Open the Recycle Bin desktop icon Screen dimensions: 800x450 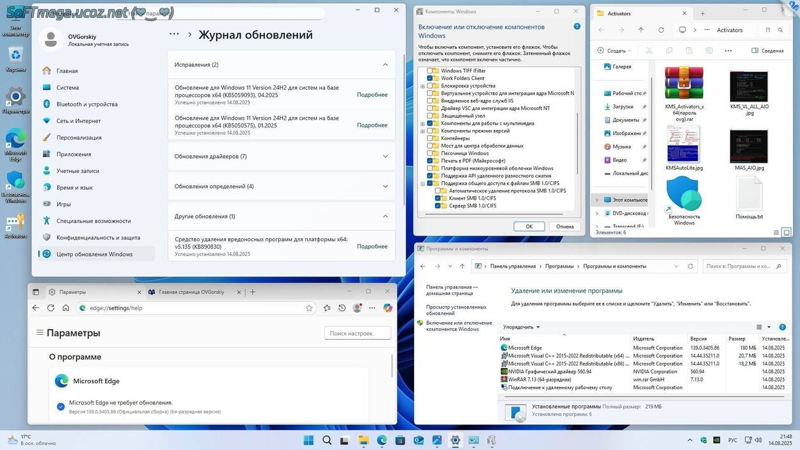point(15,56)
